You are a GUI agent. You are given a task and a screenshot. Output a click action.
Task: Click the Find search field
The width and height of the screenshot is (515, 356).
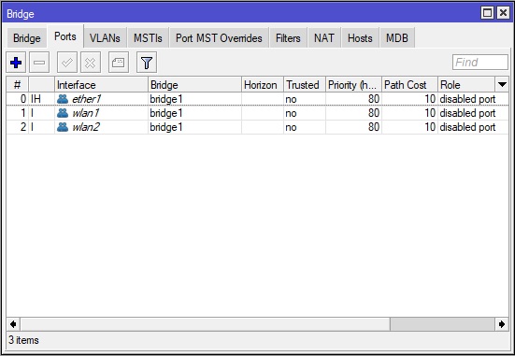480,62
